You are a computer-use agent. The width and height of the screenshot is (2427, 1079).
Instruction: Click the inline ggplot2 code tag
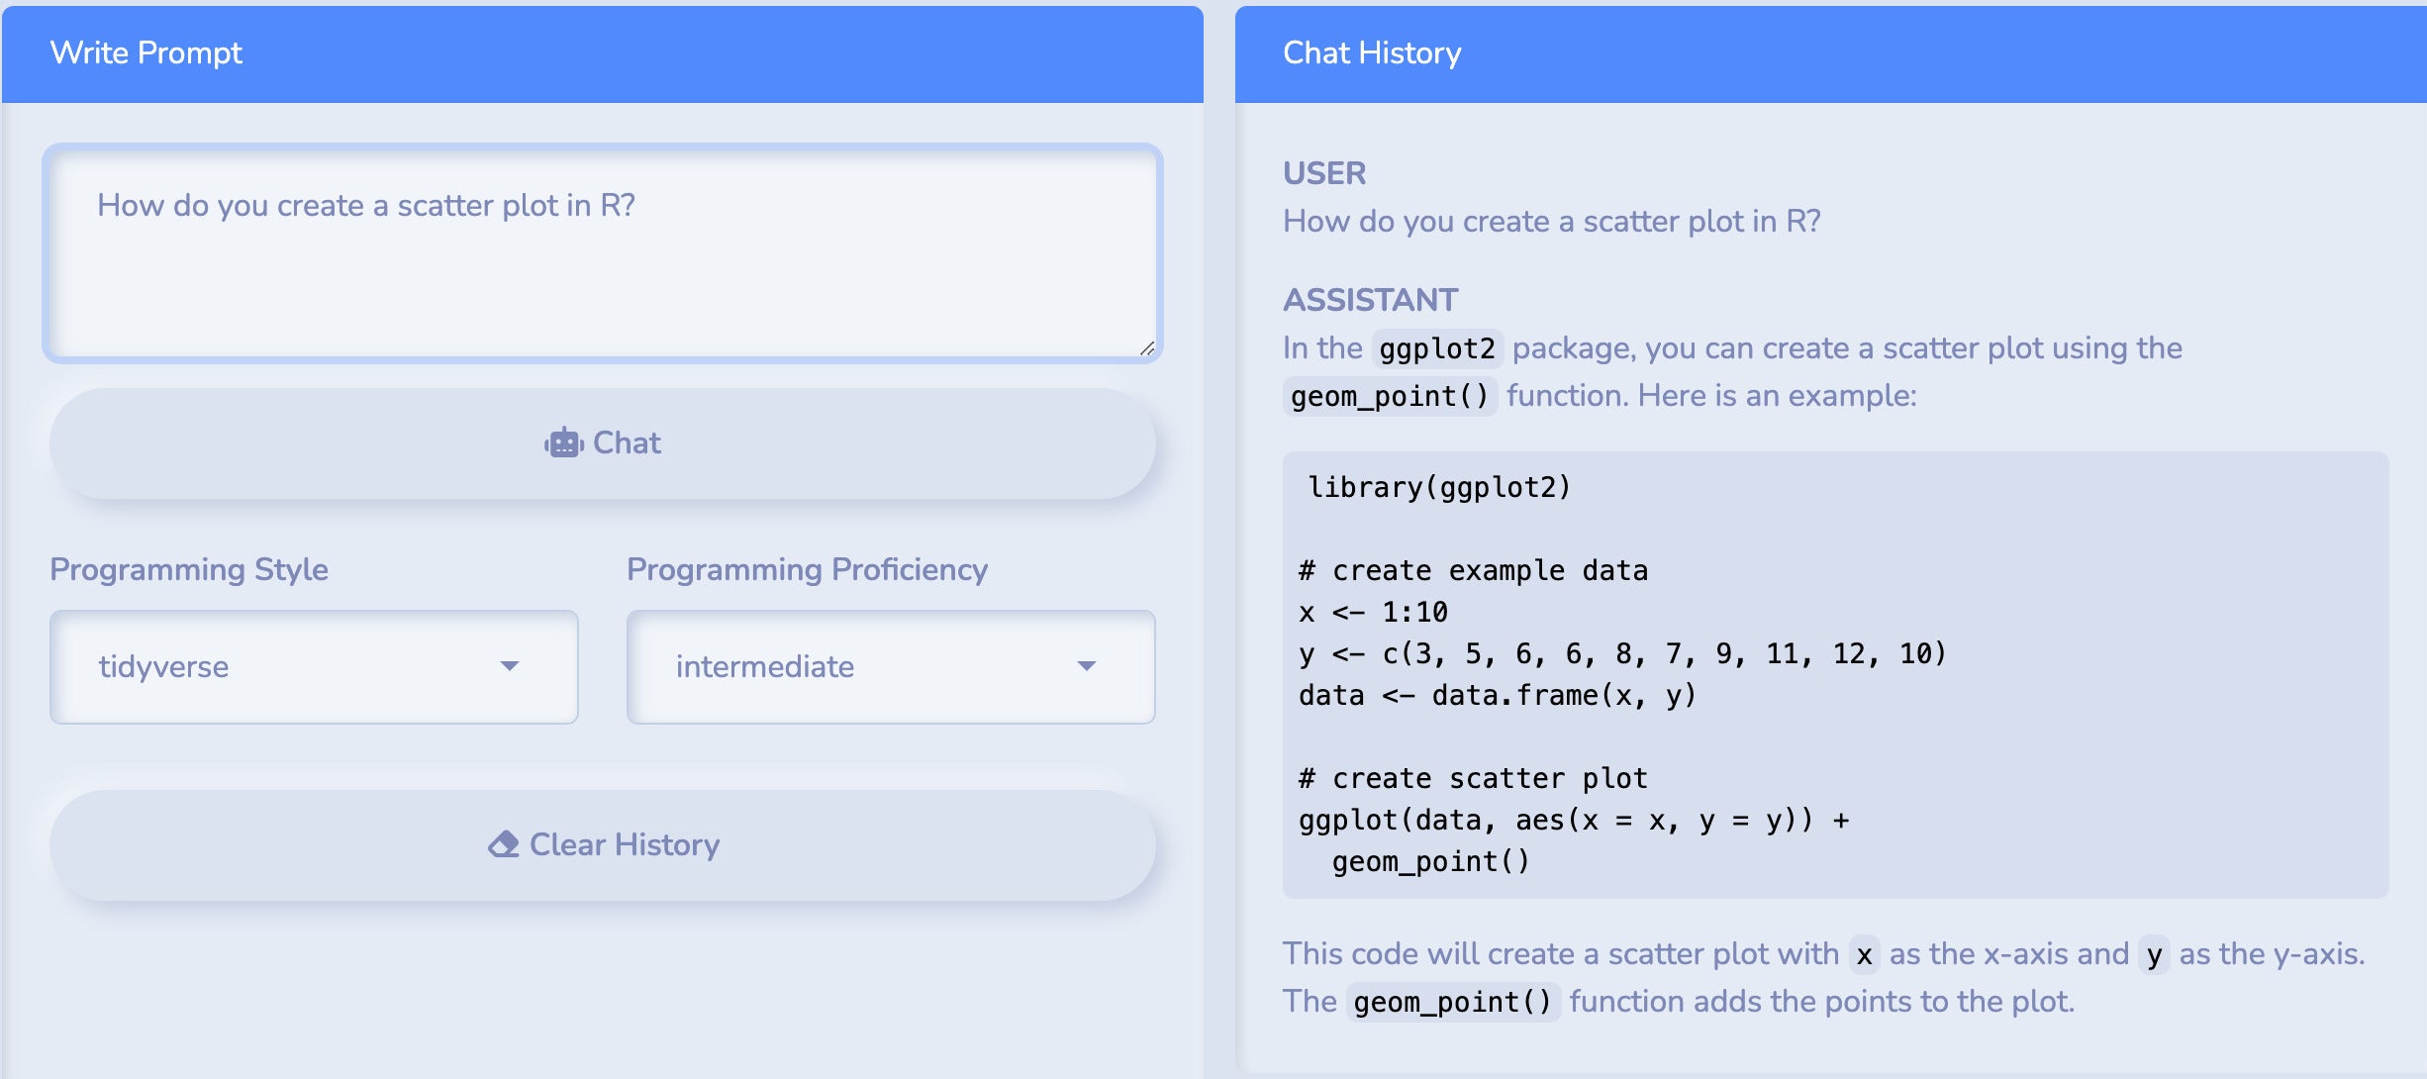pos(1437,348)
